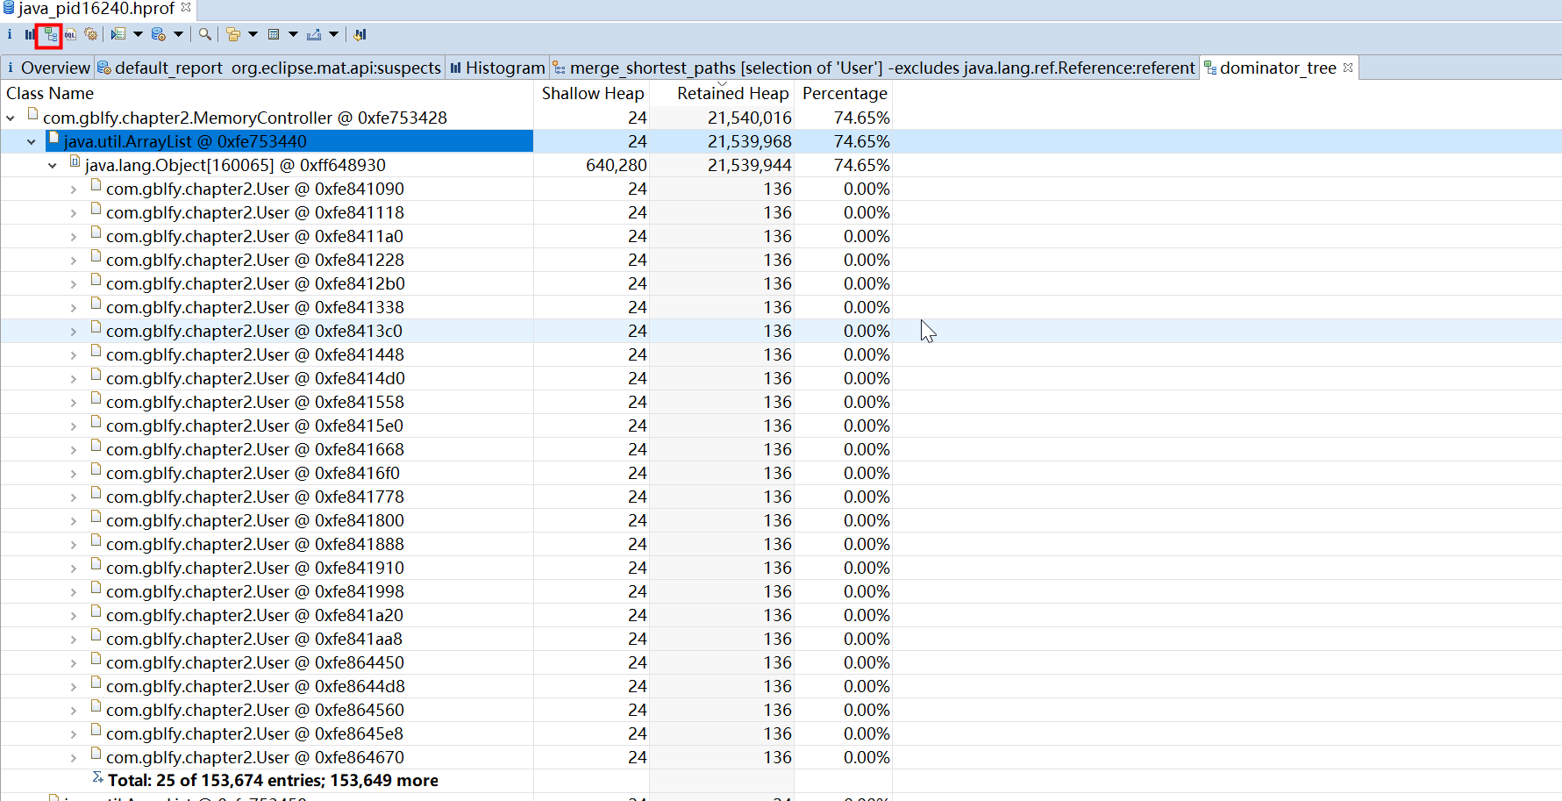Sort by the Shallow Heap column header
Viewport: 1562px width, 801px height.
[x=593, y=93]
